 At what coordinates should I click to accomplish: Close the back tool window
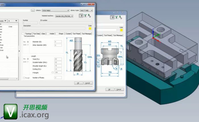pos(123,12)
